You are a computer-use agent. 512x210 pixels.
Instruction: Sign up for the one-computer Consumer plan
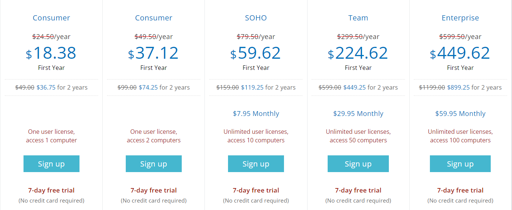[51, 164]
